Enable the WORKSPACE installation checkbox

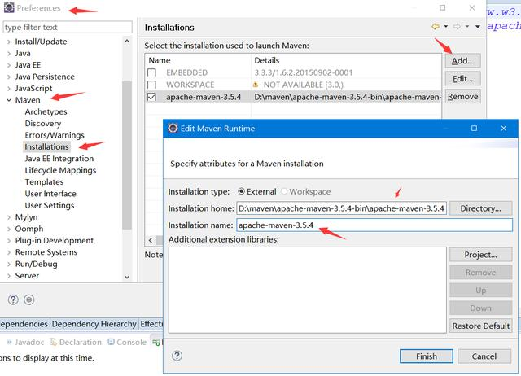point(151,85)
